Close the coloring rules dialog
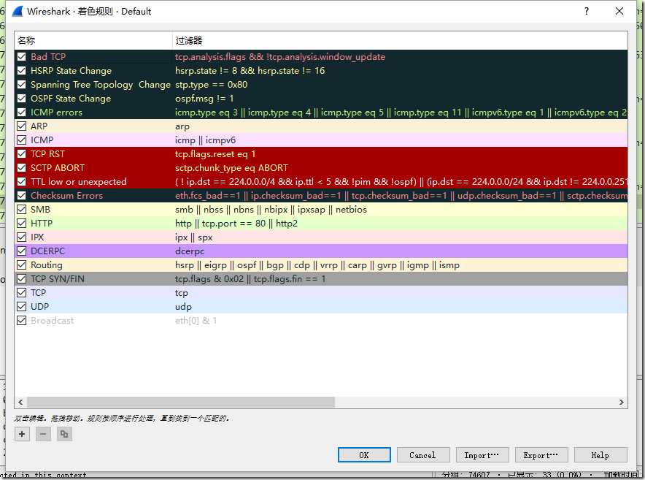The image size is (645, 480). (619, 11)
